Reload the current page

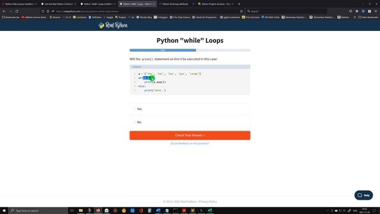coord(17,11)
